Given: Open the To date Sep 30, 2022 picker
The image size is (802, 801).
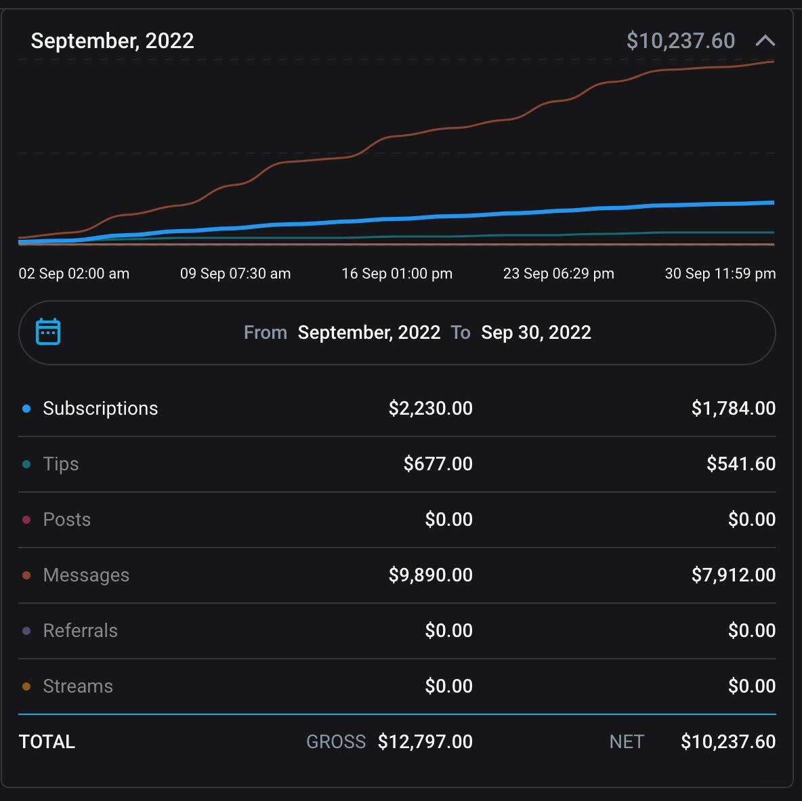Looking at the screenshot, I should [x=536, y=333].
